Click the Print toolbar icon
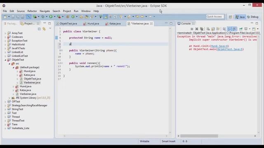The height and width of the screenshot is (148, 264). [22, 17]
